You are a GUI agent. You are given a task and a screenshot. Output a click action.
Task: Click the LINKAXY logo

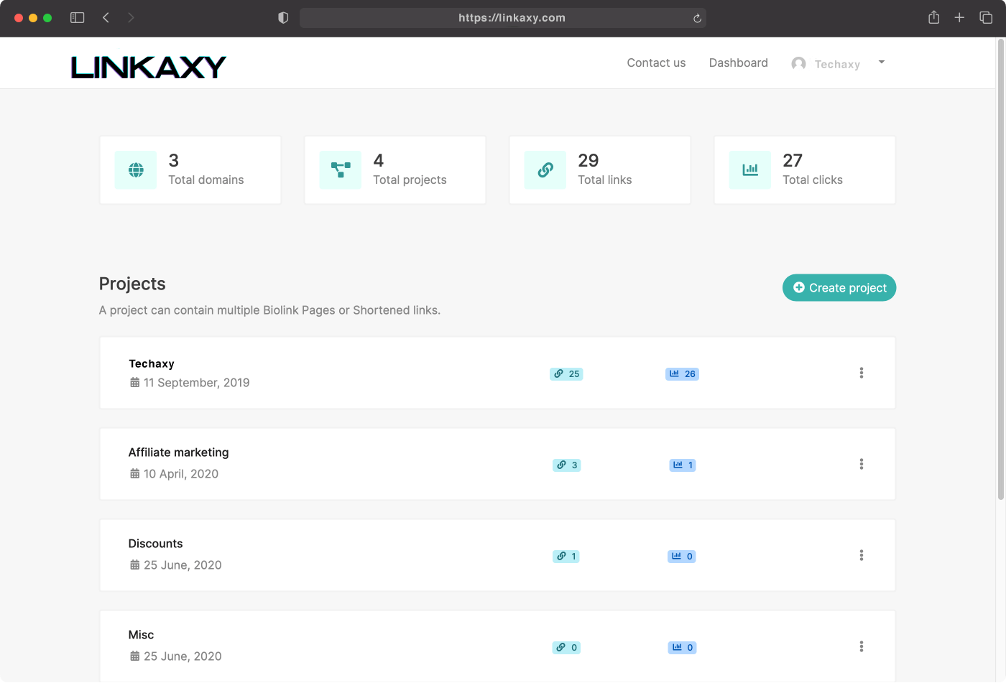pyautogui.click(x=149, y=68)
